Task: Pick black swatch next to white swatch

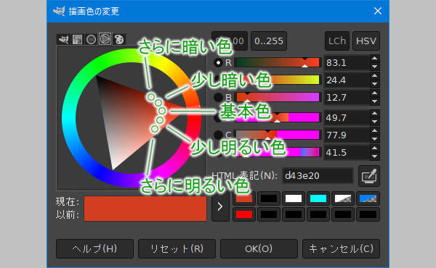Action: (x=269, y=198)
